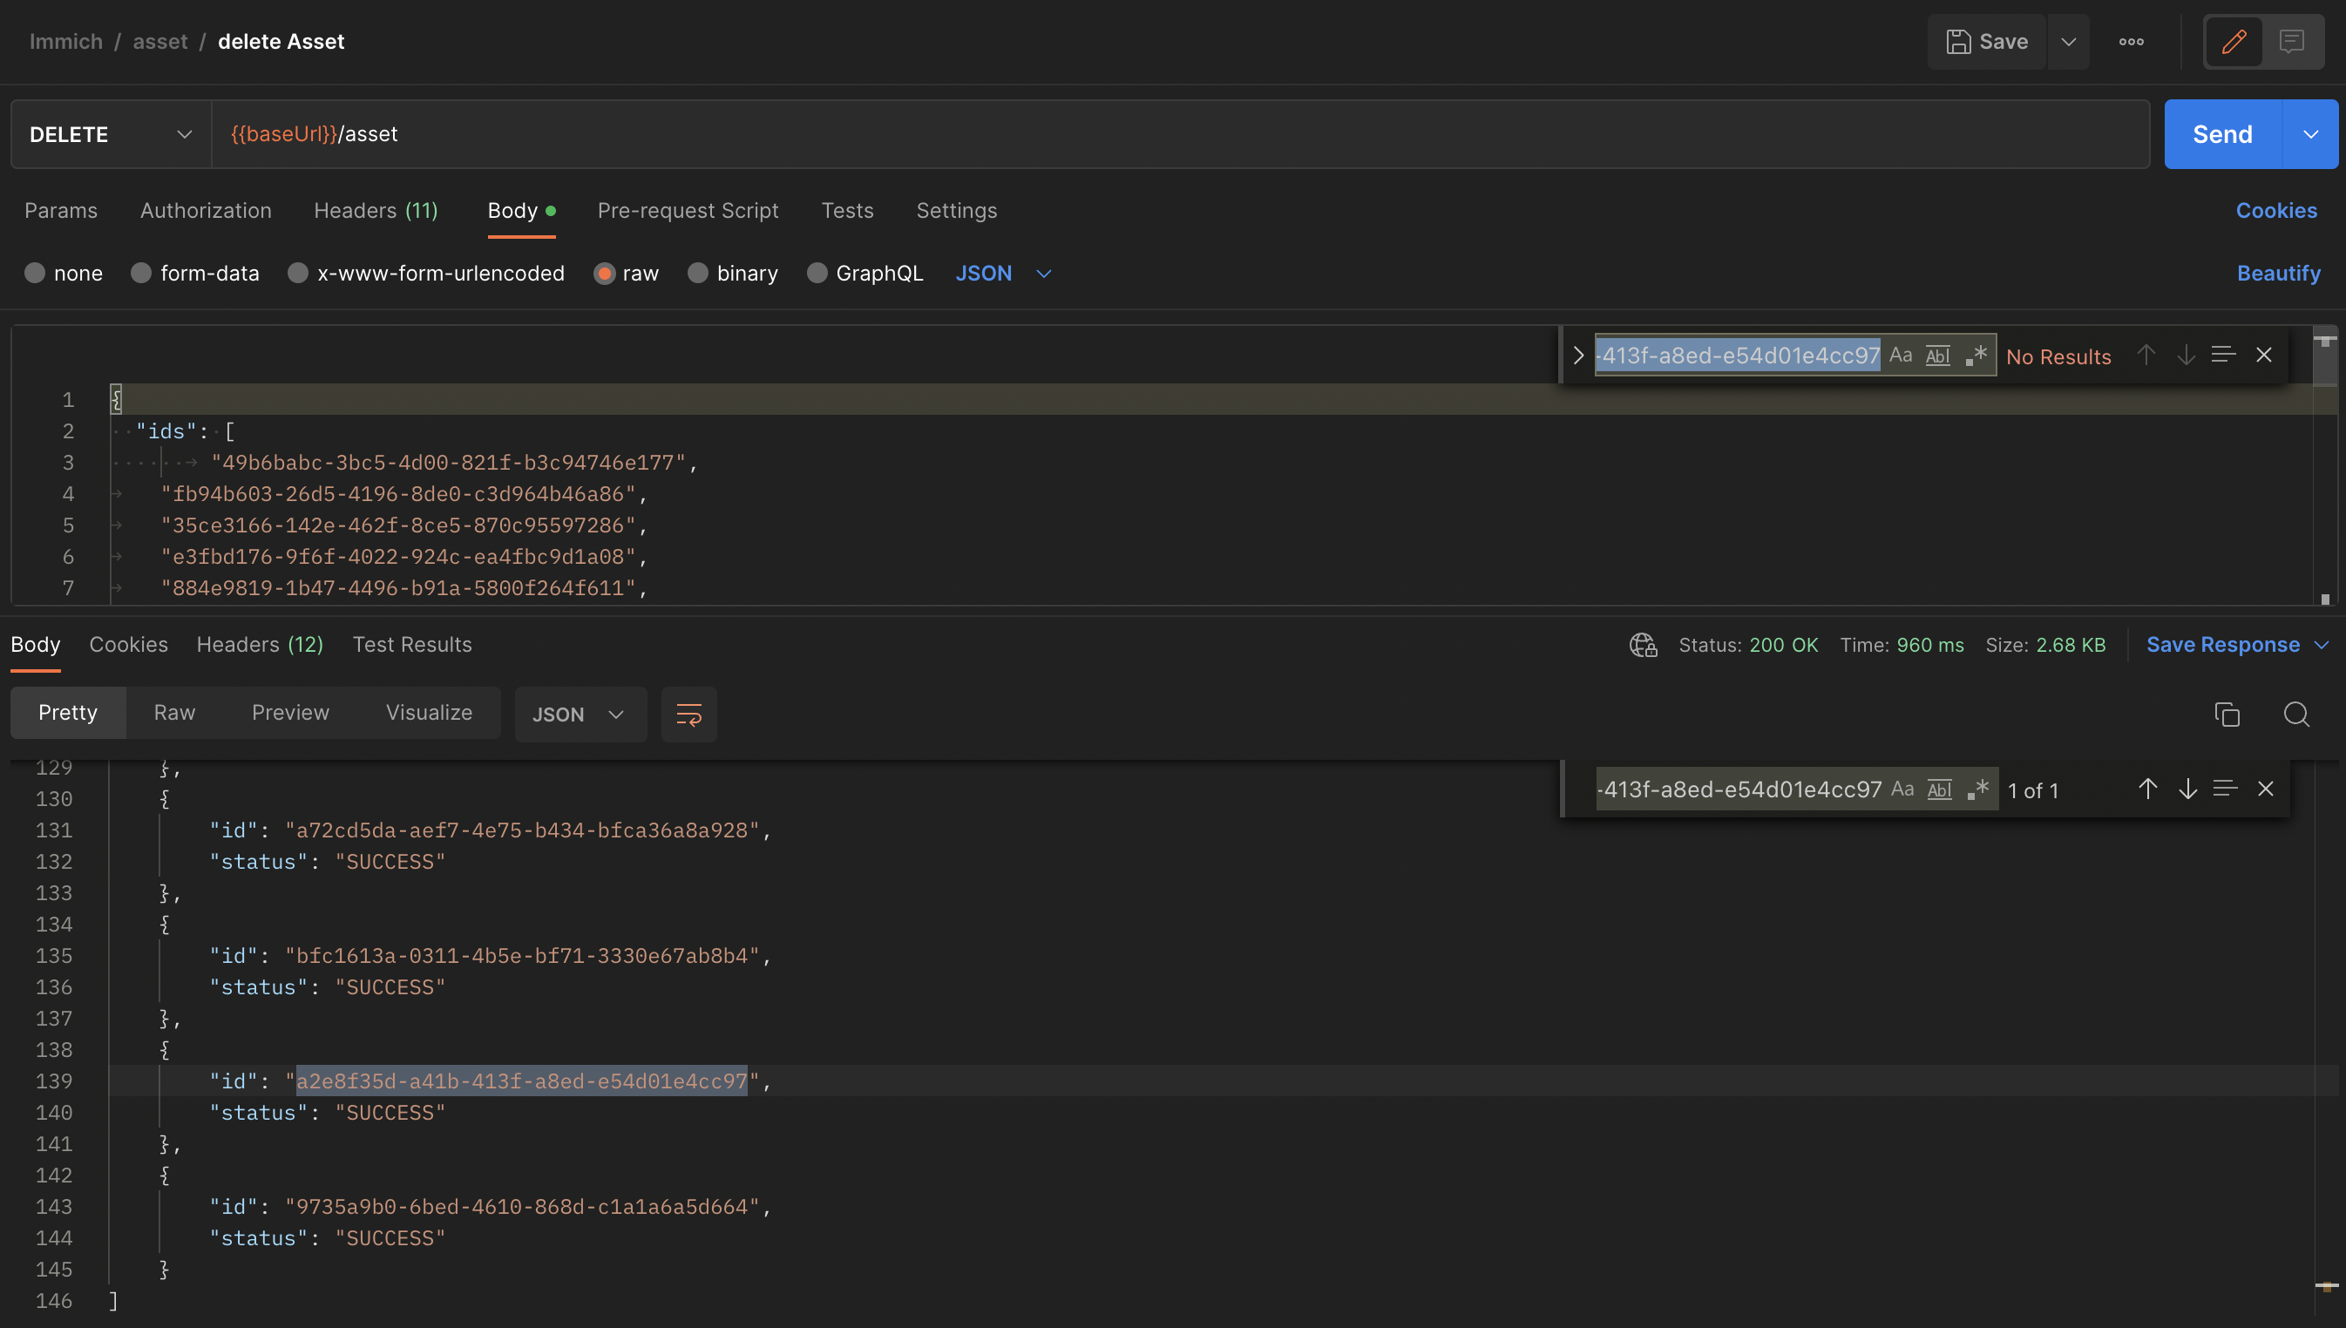This screenshot has height=1328, width=2346.
Task: Open the comments panel icon
Action: click(x=2291, y=42)
